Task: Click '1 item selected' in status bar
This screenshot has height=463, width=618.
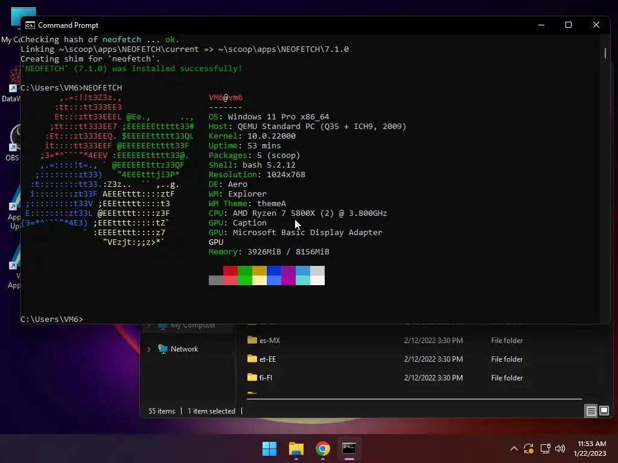Action: pyautogui.click(x=211, y=411)
